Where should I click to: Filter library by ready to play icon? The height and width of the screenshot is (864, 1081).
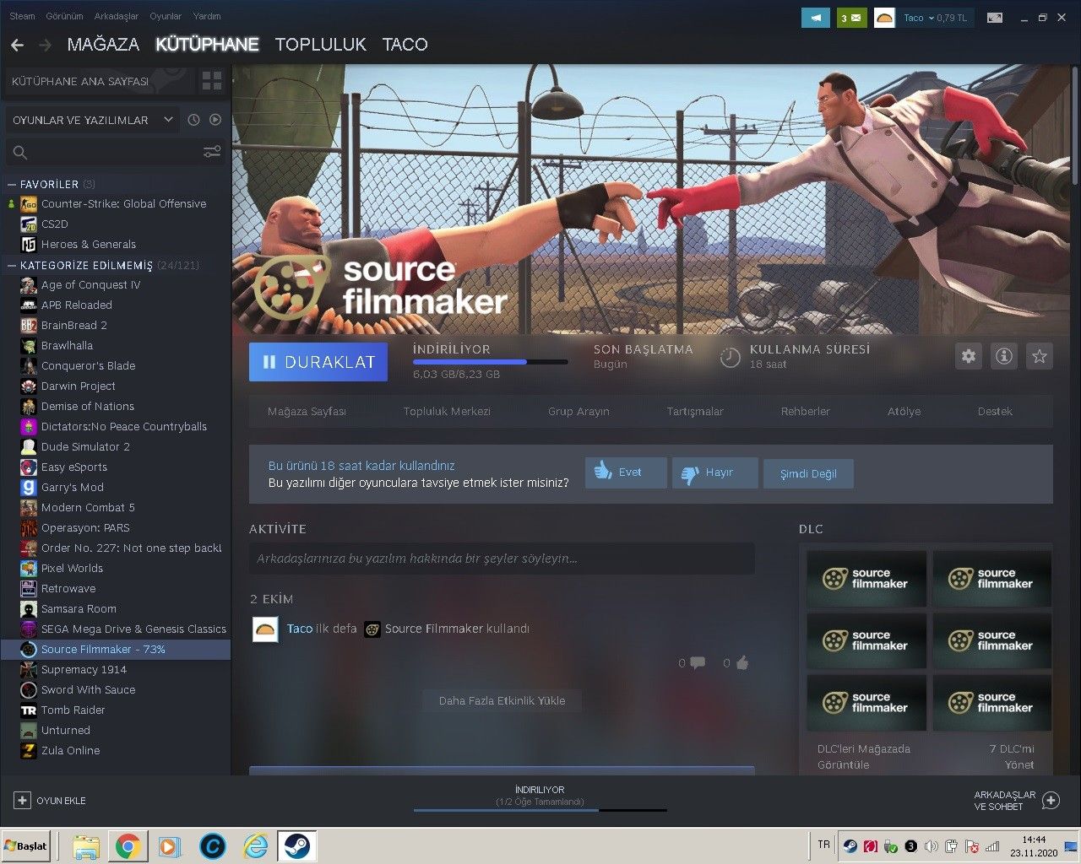click(215, 120)
